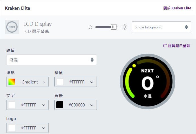Click the white swatch under Logo

coord(12,128)
